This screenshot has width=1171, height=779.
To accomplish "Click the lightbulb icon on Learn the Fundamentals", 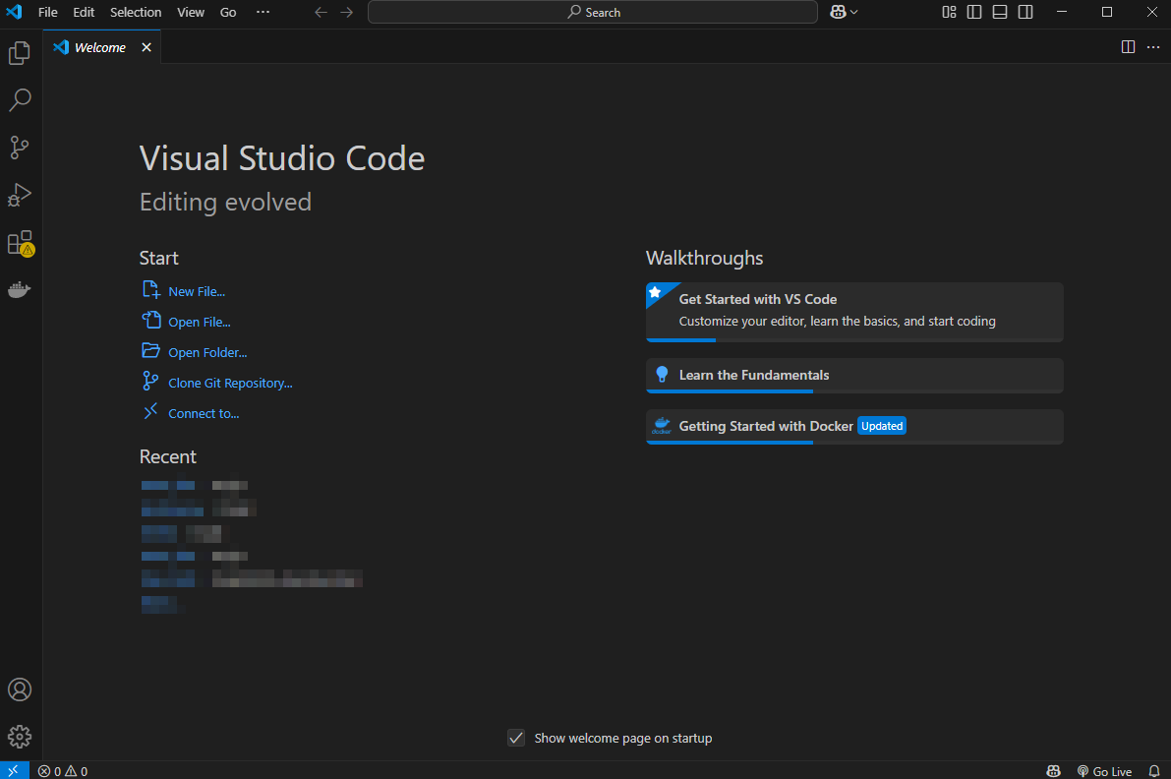I will (x=662, y=374).
